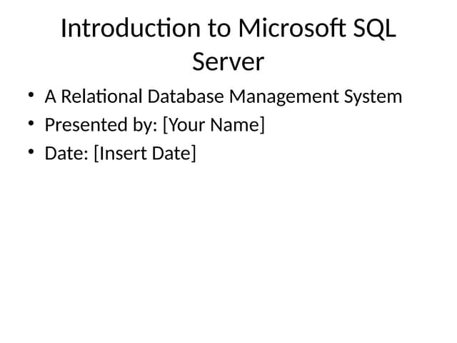457x343 pixels.
Task: Click the "Date:" label text
Action: (66, 154)
